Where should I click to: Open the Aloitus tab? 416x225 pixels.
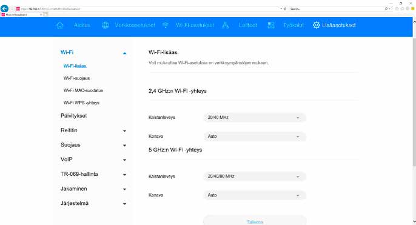[82, 25]
